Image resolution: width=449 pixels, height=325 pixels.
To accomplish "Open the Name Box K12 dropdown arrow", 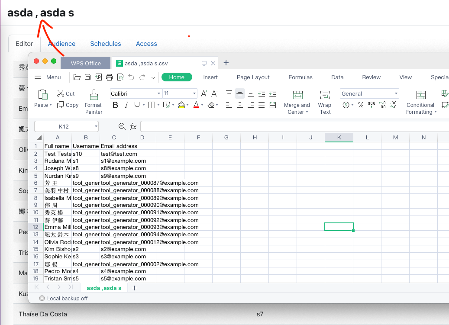I will [x=96, y=126].
